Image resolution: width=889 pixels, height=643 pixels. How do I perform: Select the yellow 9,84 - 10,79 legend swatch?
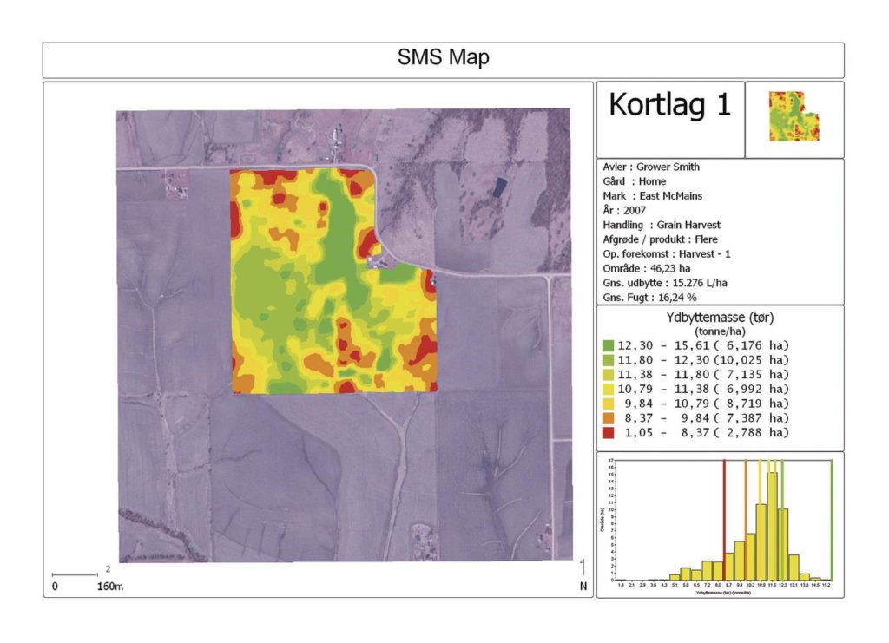click(607, 404)
